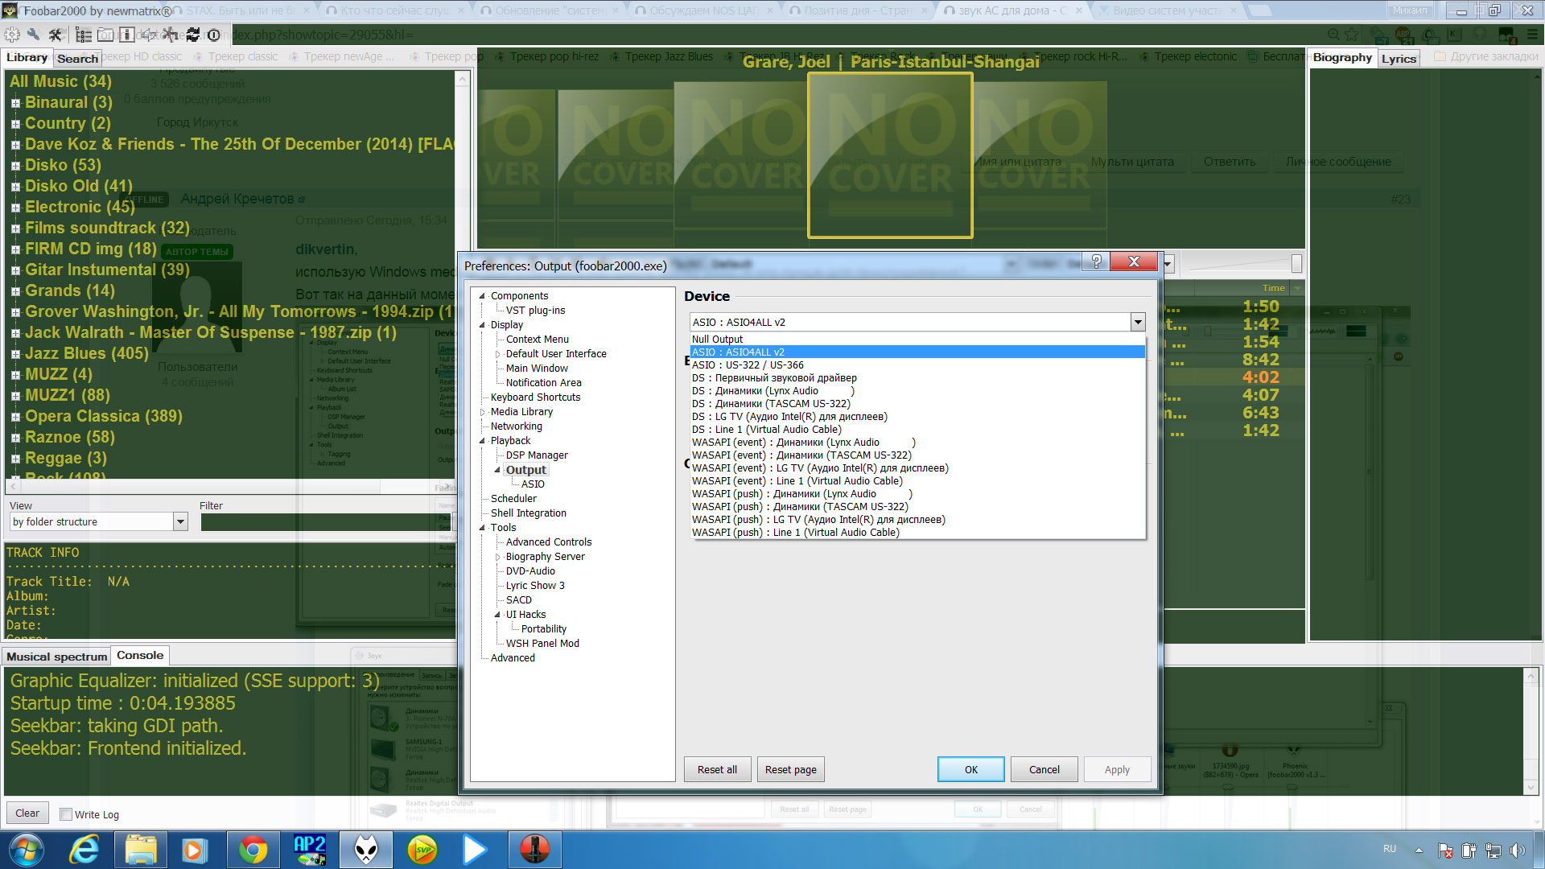Click the circular refresh arrows toolbar icon
This screenshot has width=1545, height=869.
click(x=192, y=35)
